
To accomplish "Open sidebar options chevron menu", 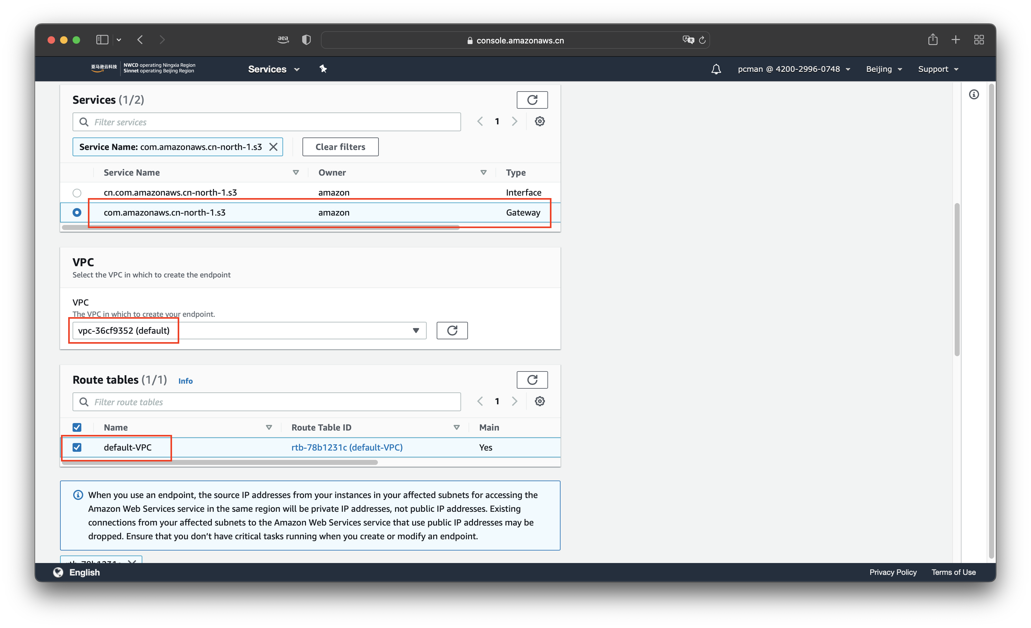I will coord(119,40).
